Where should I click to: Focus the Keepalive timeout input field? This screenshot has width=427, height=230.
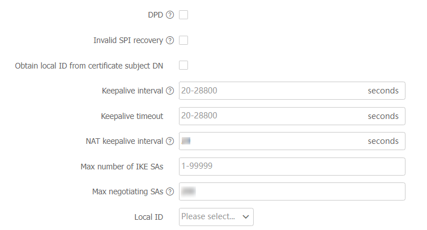272,116
